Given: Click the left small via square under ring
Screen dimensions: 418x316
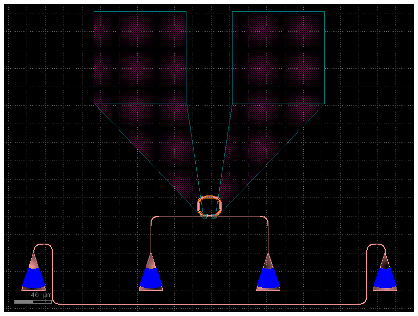Looking at the screenshot, I should point(205,216).
